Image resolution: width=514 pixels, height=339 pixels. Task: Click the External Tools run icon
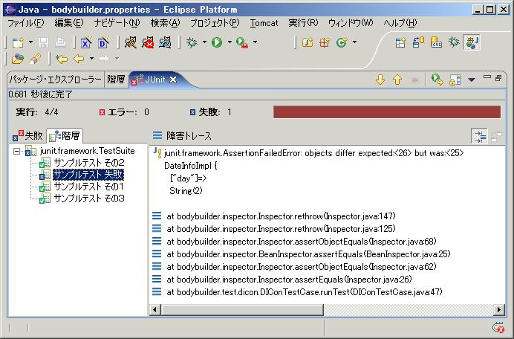point(242,42)
